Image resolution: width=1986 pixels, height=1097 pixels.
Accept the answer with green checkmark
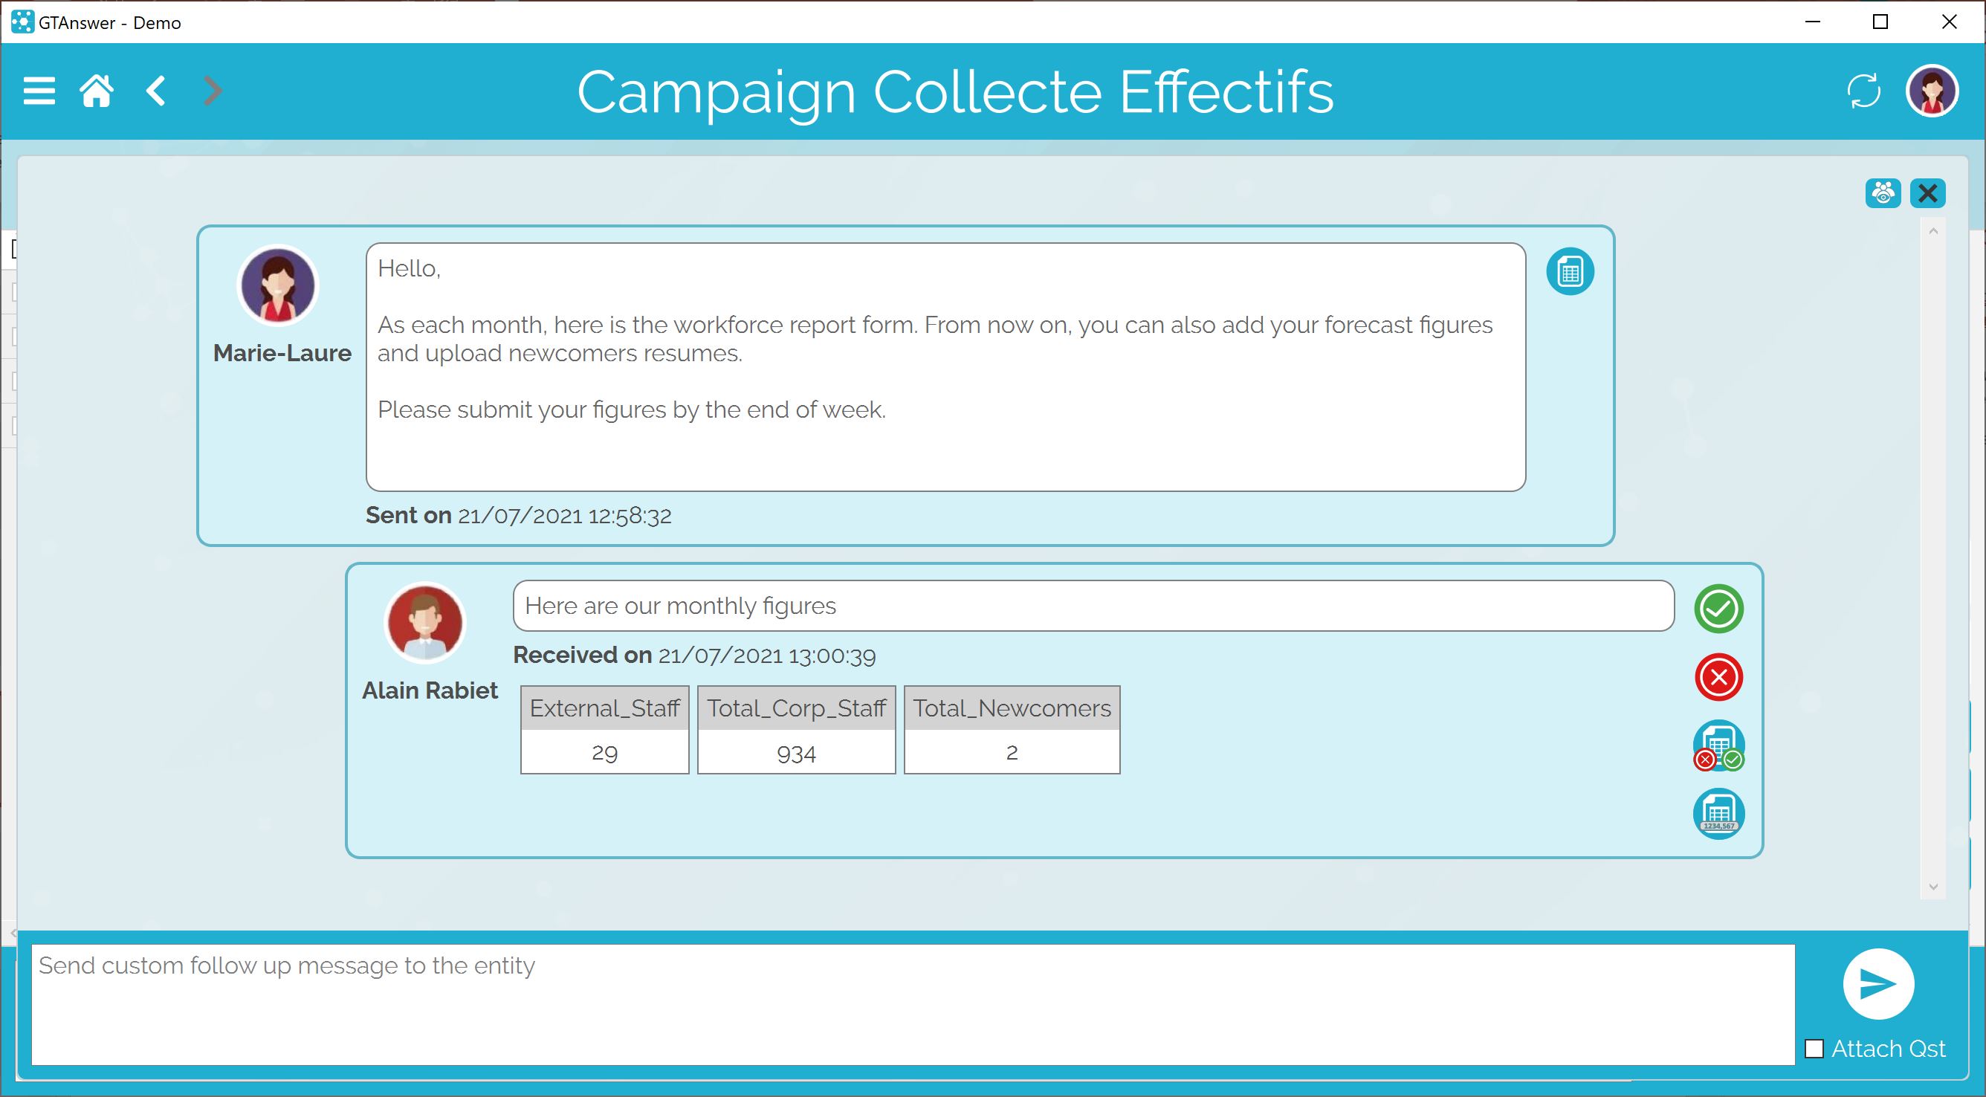[x=1718, y=609]
